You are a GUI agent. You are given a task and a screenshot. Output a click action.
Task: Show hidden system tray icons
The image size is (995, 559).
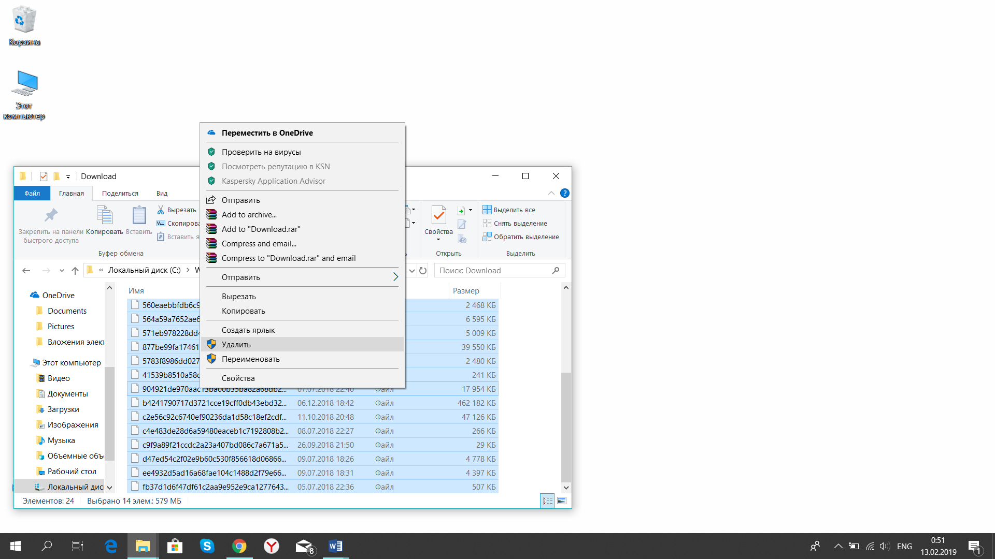[838, 546]
